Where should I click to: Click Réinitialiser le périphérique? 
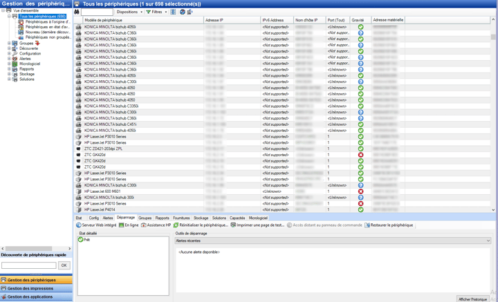[x=201, y=225]
